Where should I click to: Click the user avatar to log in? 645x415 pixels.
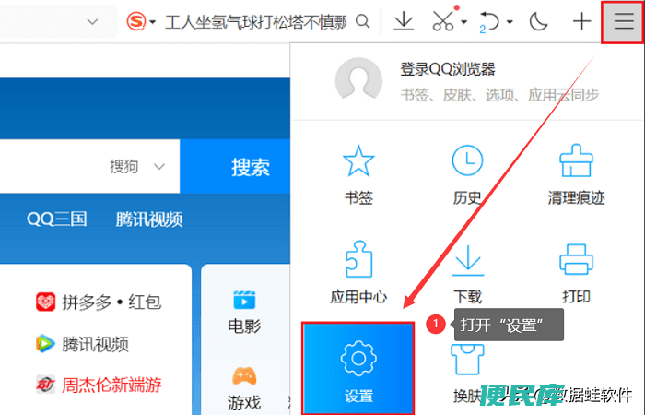[358, 79]
